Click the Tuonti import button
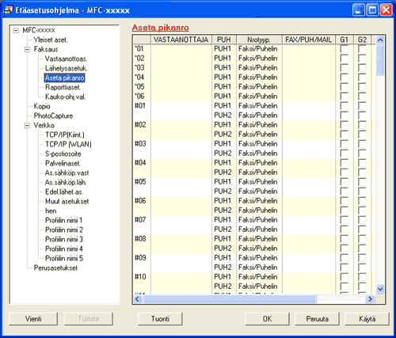The image size is (396, 338). click(160, 319)
